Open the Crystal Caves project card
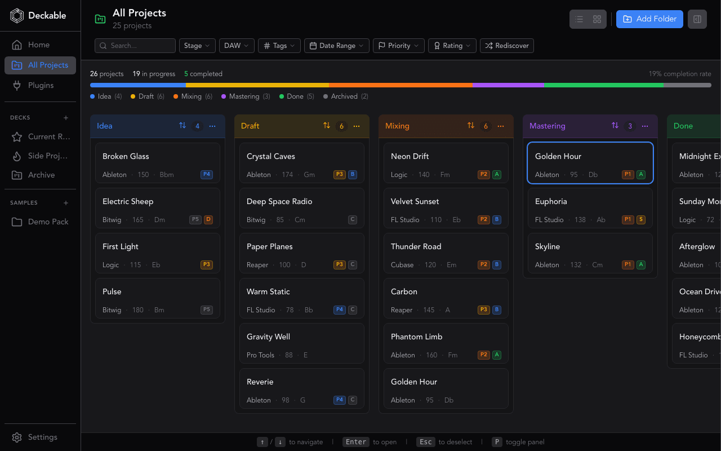 302,163
